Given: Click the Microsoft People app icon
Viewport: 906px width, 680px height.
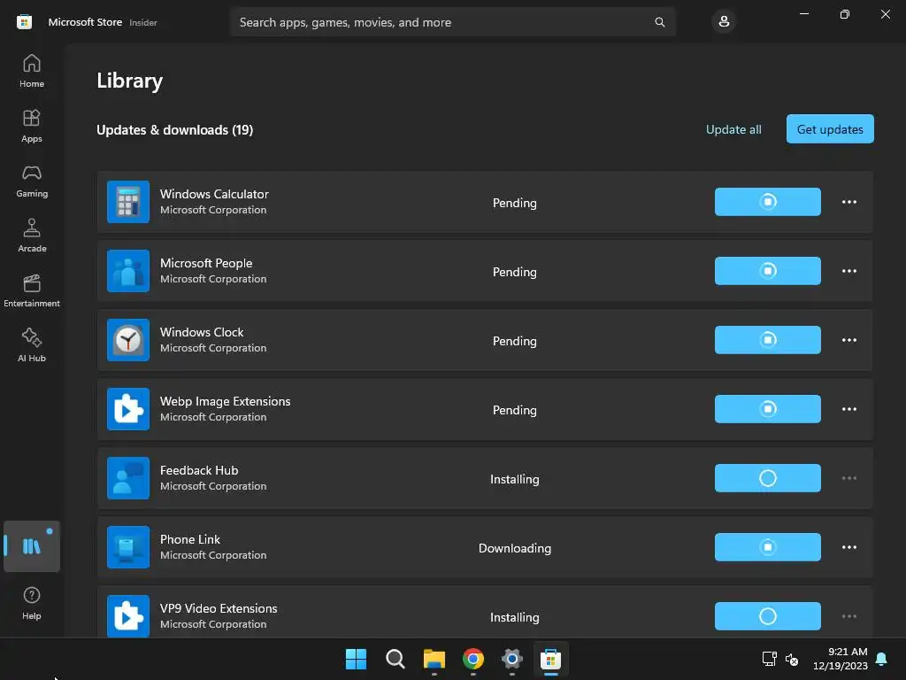Looking at the screenshot, I should 128,271.
